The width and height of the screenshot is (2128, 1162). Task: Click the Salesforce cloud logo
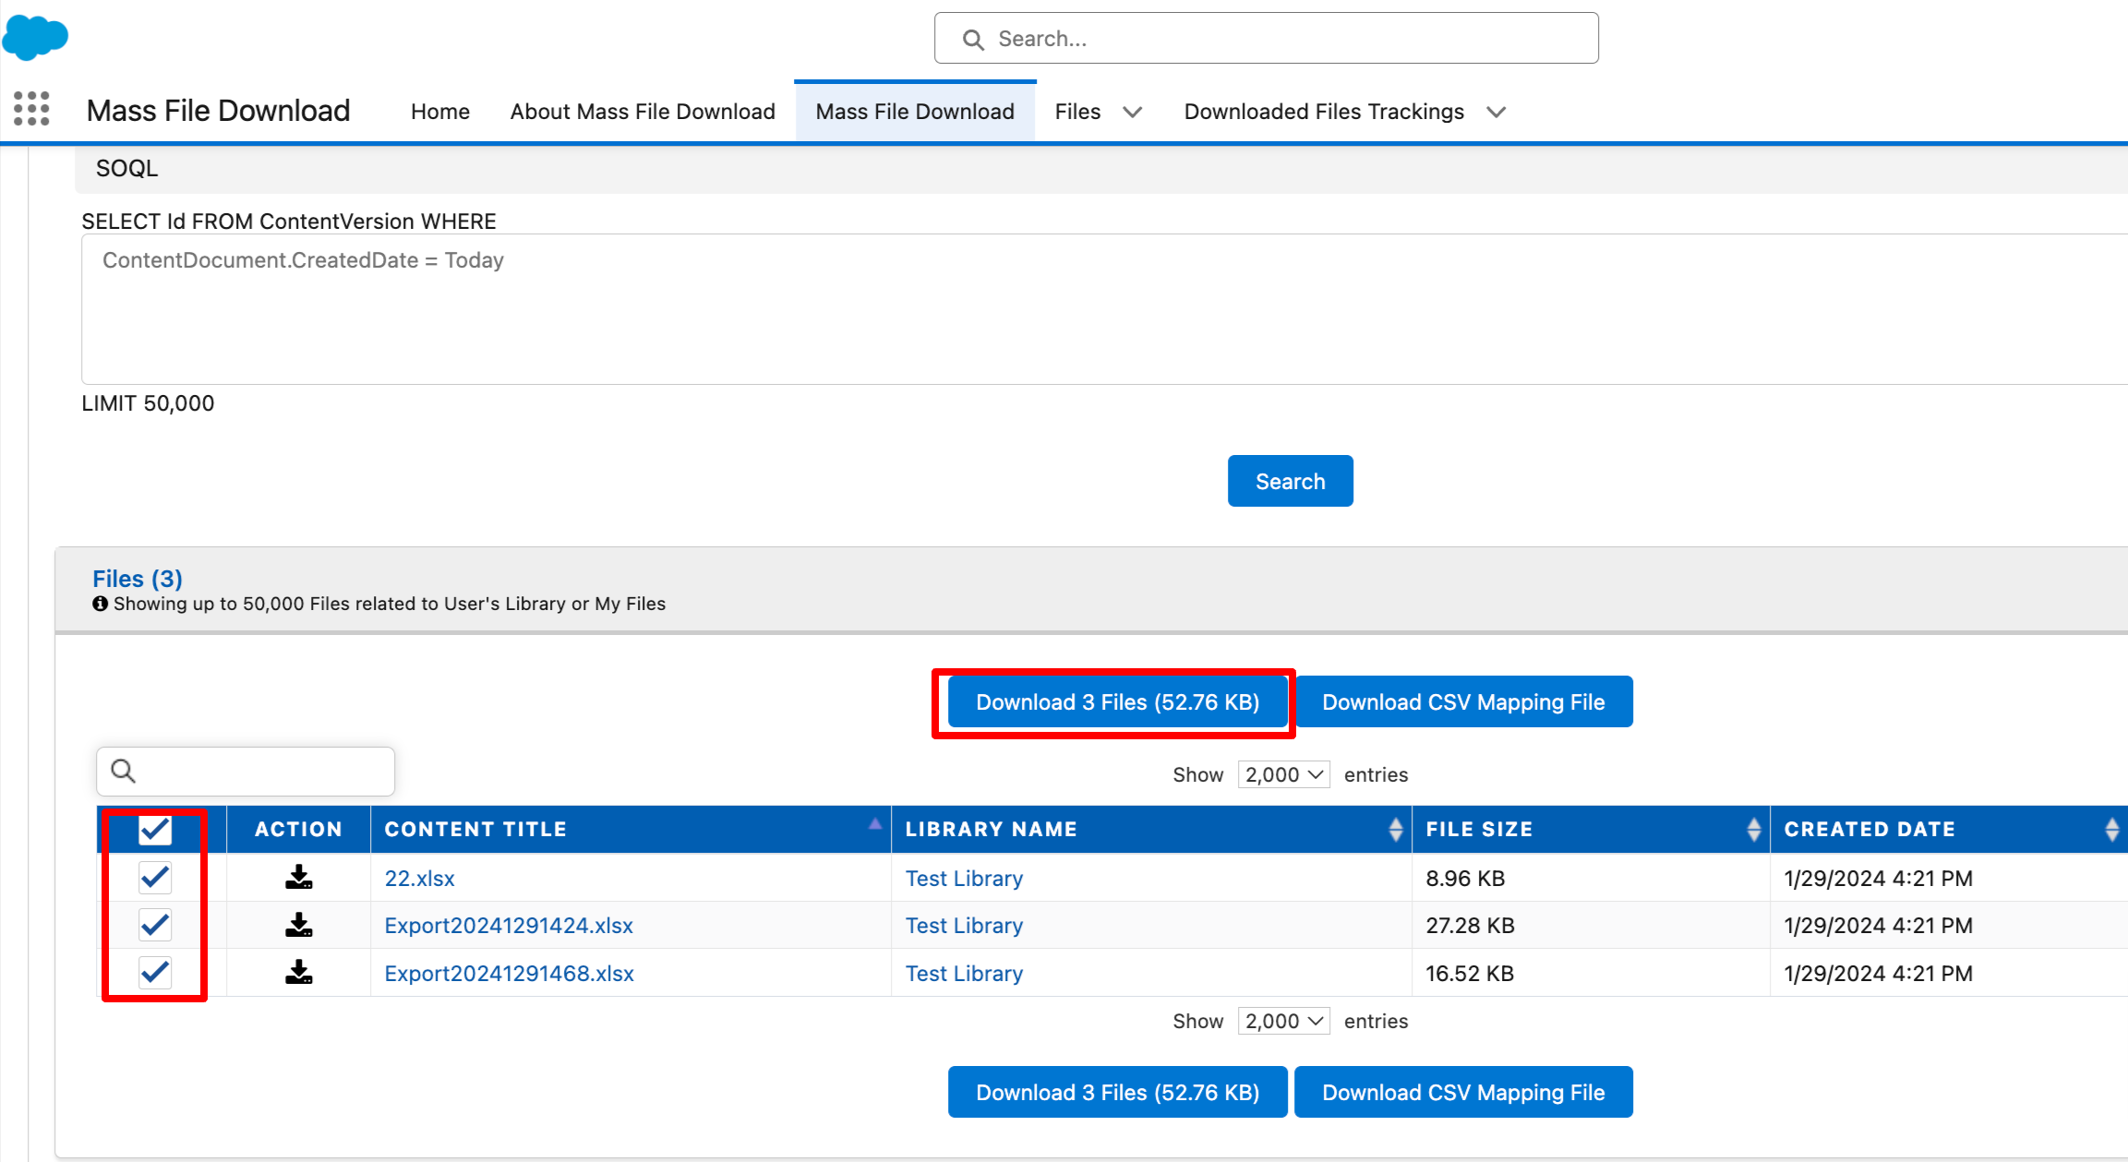click(x=35, y=37)
